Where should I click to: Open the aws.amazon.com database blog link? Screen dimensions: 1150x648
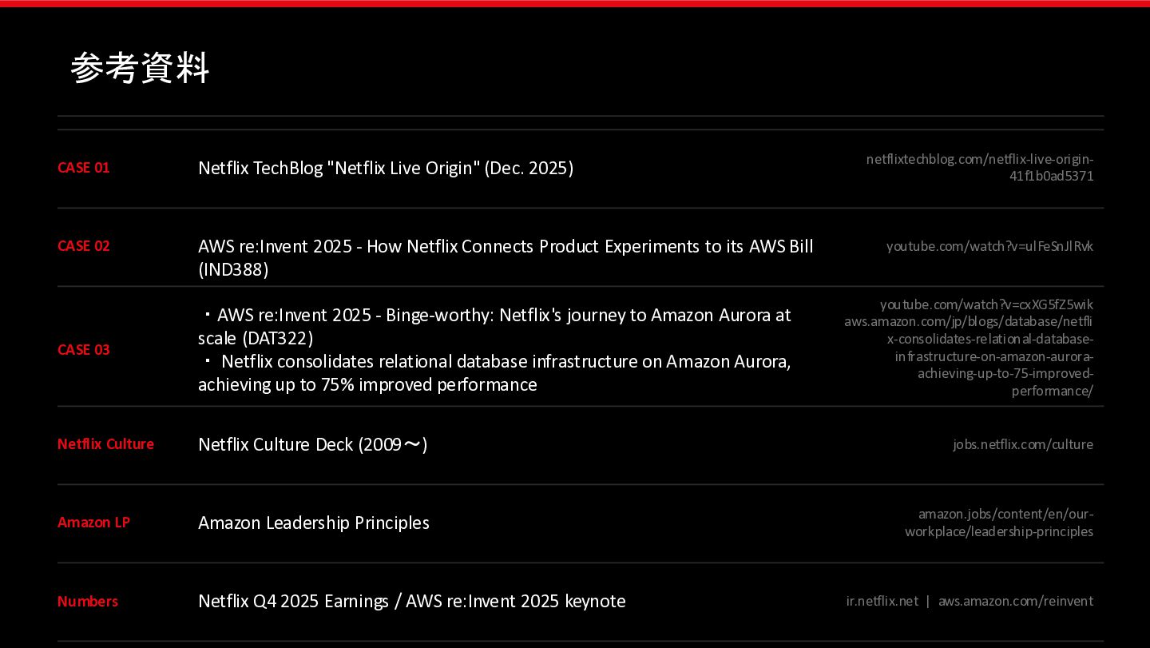969,356
